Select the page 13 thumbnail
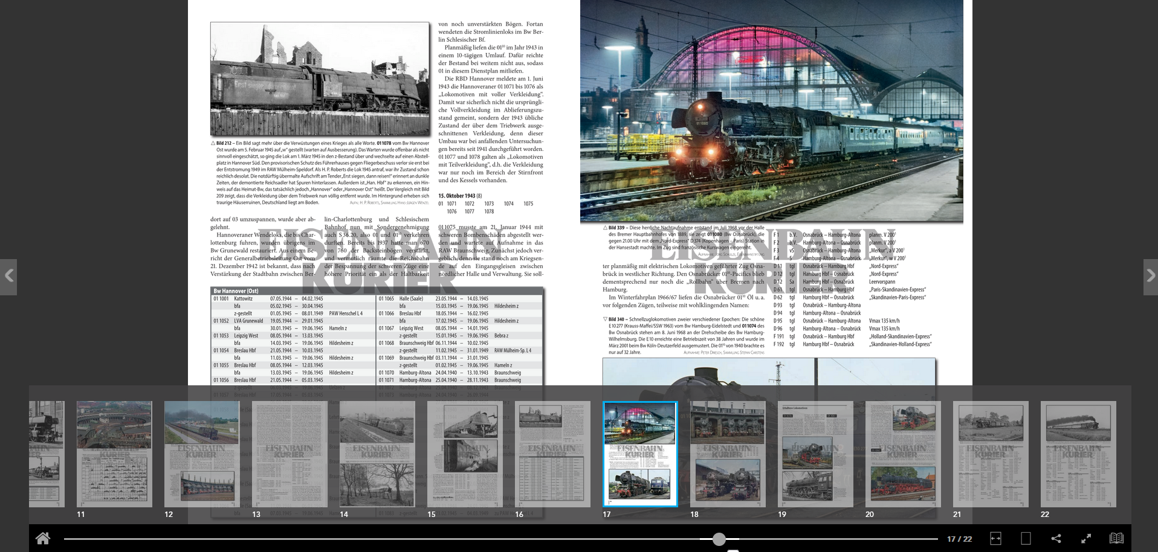The width and height of the screenshot is (1158, 552). 289,454
